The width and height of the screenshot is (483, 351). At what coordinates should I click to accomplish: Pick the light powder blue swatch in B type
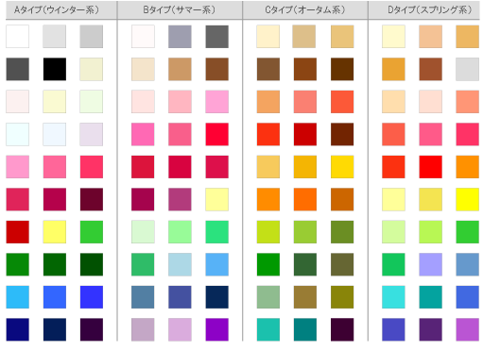180,264
